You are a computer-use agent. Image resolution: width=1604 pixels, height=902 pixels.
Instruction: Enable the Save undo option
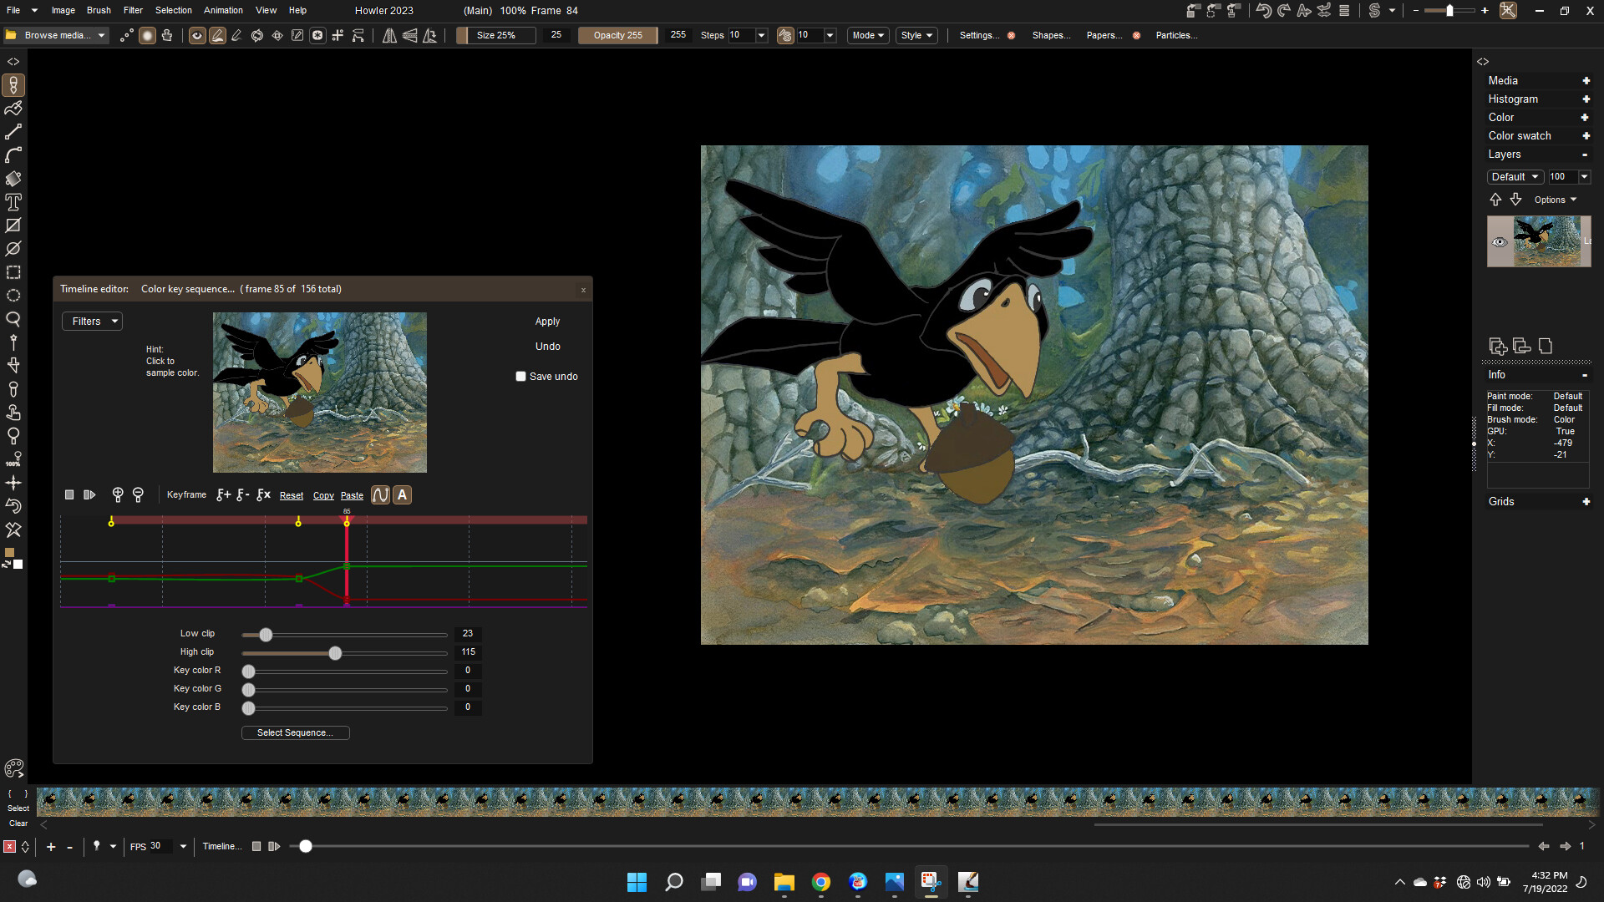click(520, 376)
